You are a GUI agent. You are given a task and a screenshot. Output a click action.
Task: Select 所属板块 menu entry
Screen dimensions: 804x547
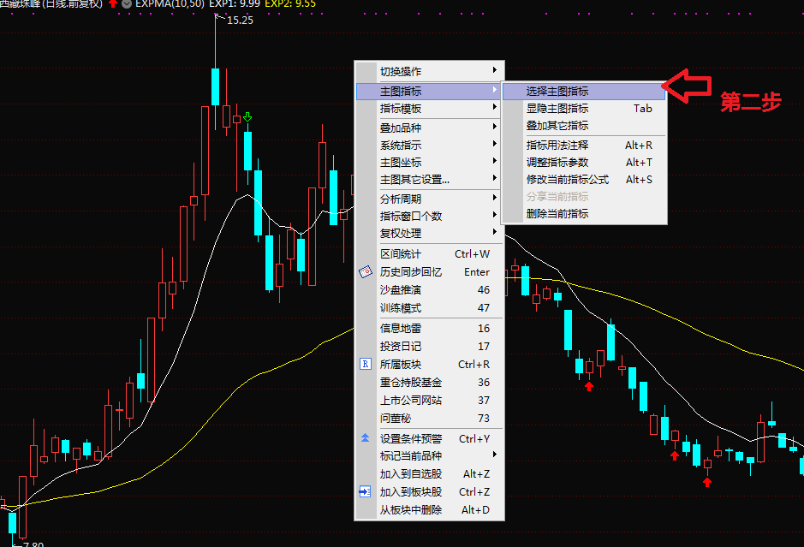click(x=430, y=364)
